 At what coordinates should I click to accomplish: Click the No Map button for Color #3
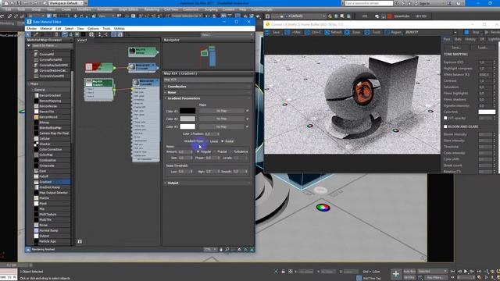click(x=222, y=126)
